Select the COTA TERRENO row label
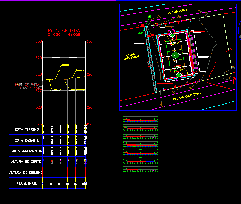Screen dimensions: 241x204 tap(27, 129)
